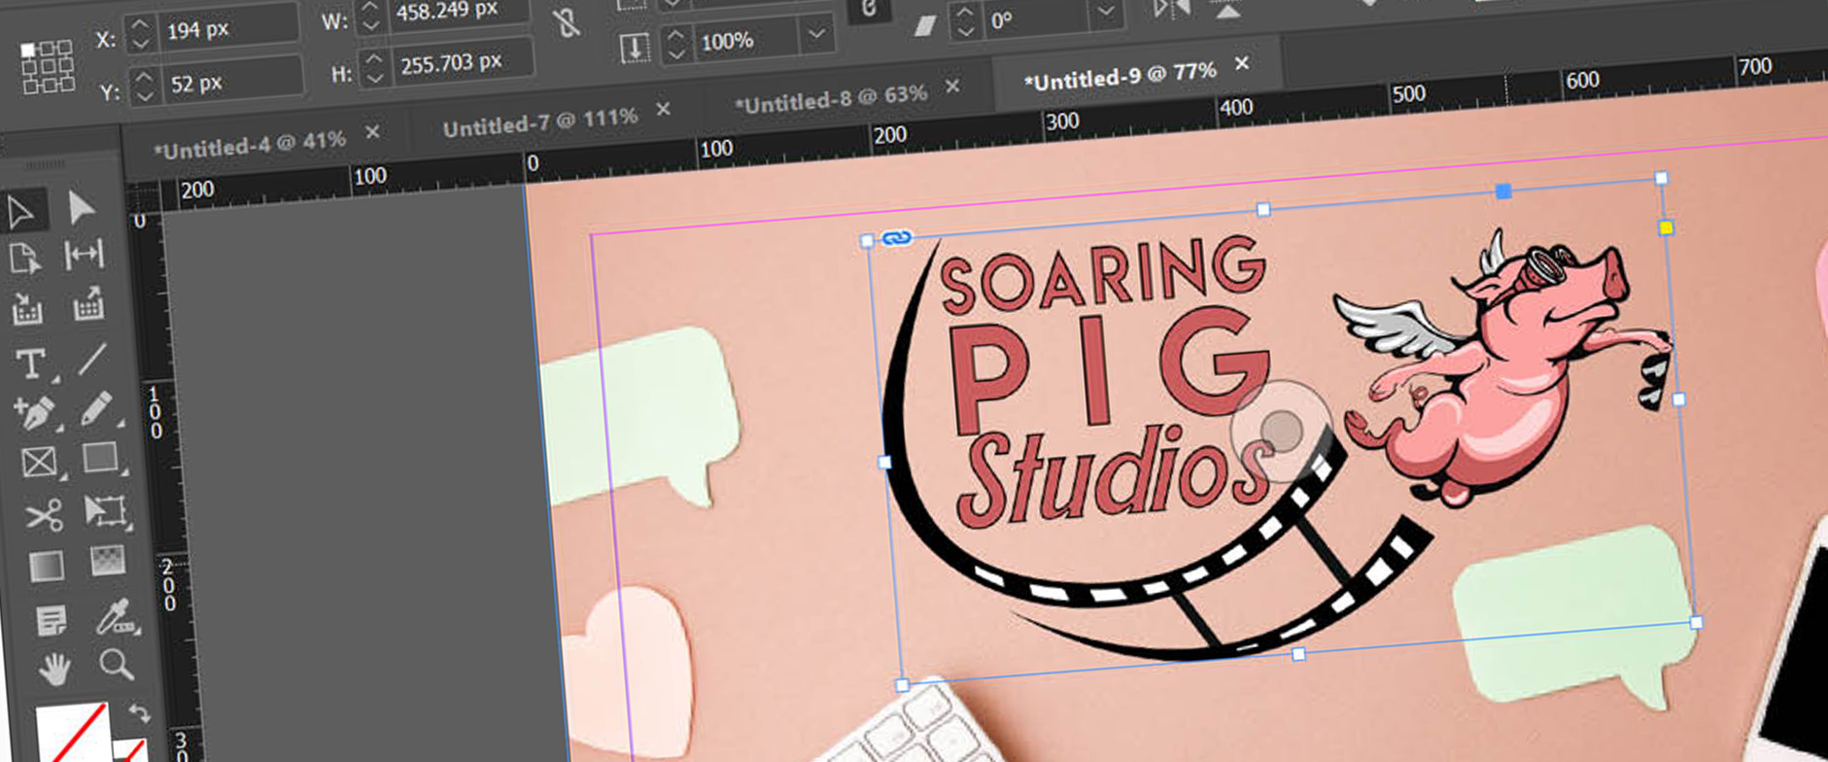Select the Eyedropper tool

click(x=115, y=616)
